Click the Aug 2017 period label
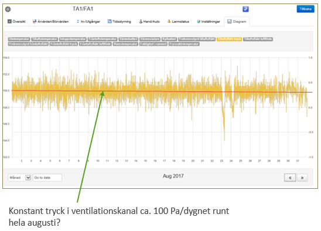 [x=173, y=176]
